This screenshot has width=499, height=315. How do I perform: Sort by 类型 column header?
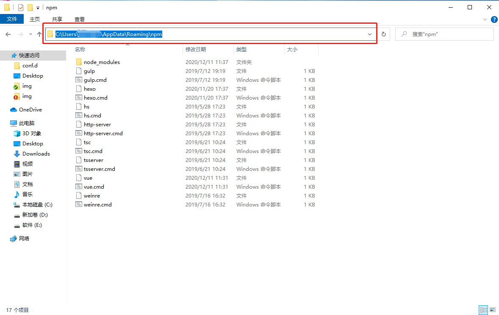point(241,49)
